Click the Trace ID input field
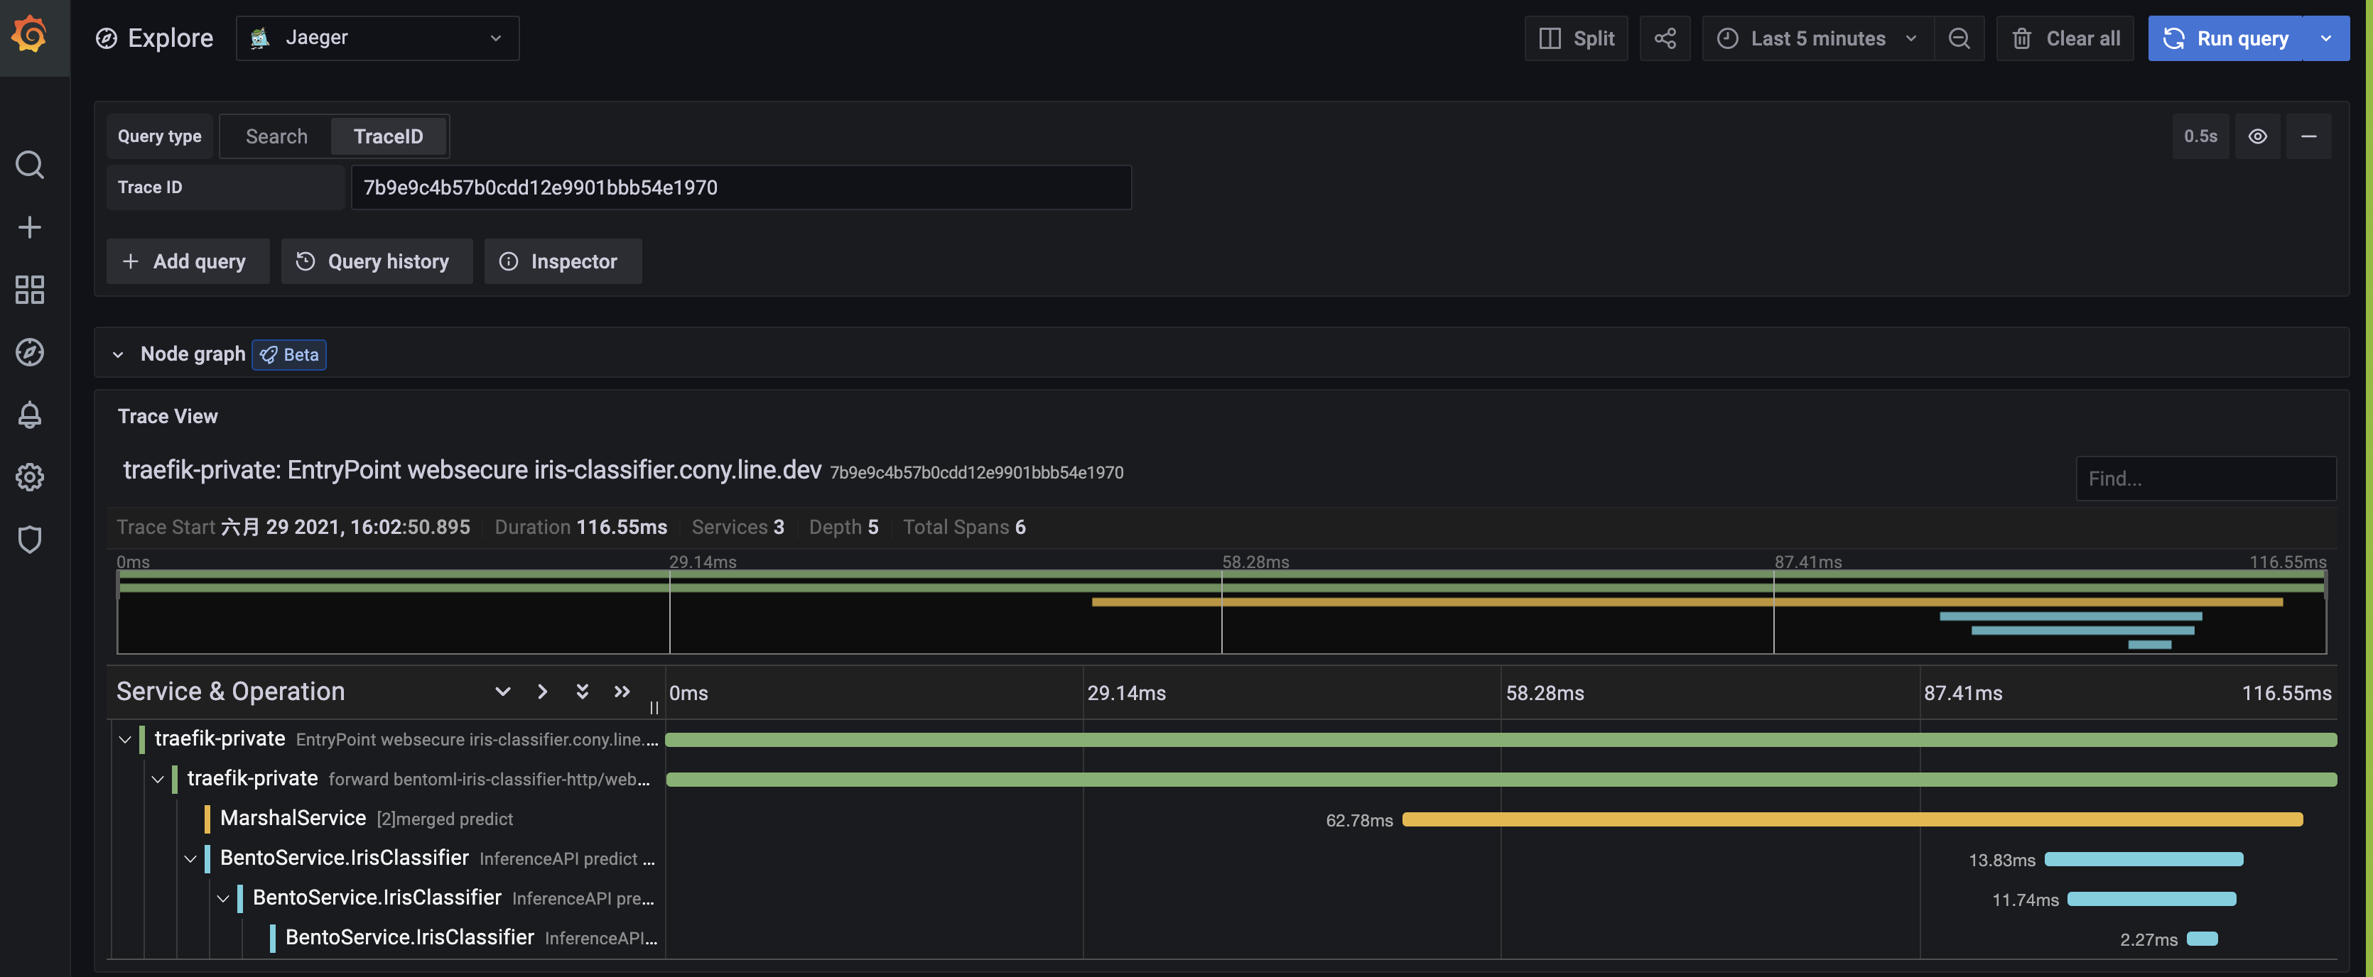The image size is (2373, 977). pyautogui.click(x=740, y=187)
